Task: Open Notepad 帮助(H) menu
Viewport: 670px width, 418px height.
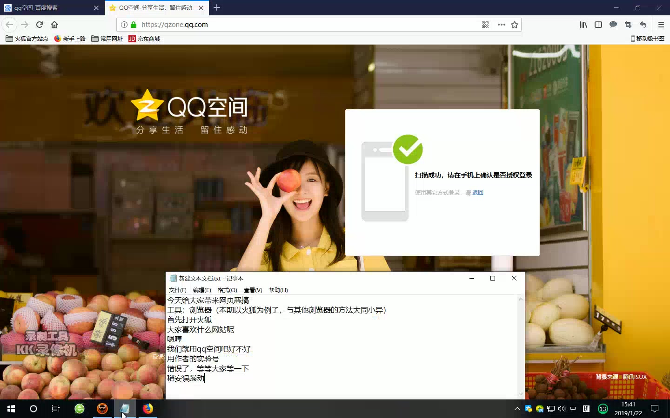Action: (x=278, y=290)
